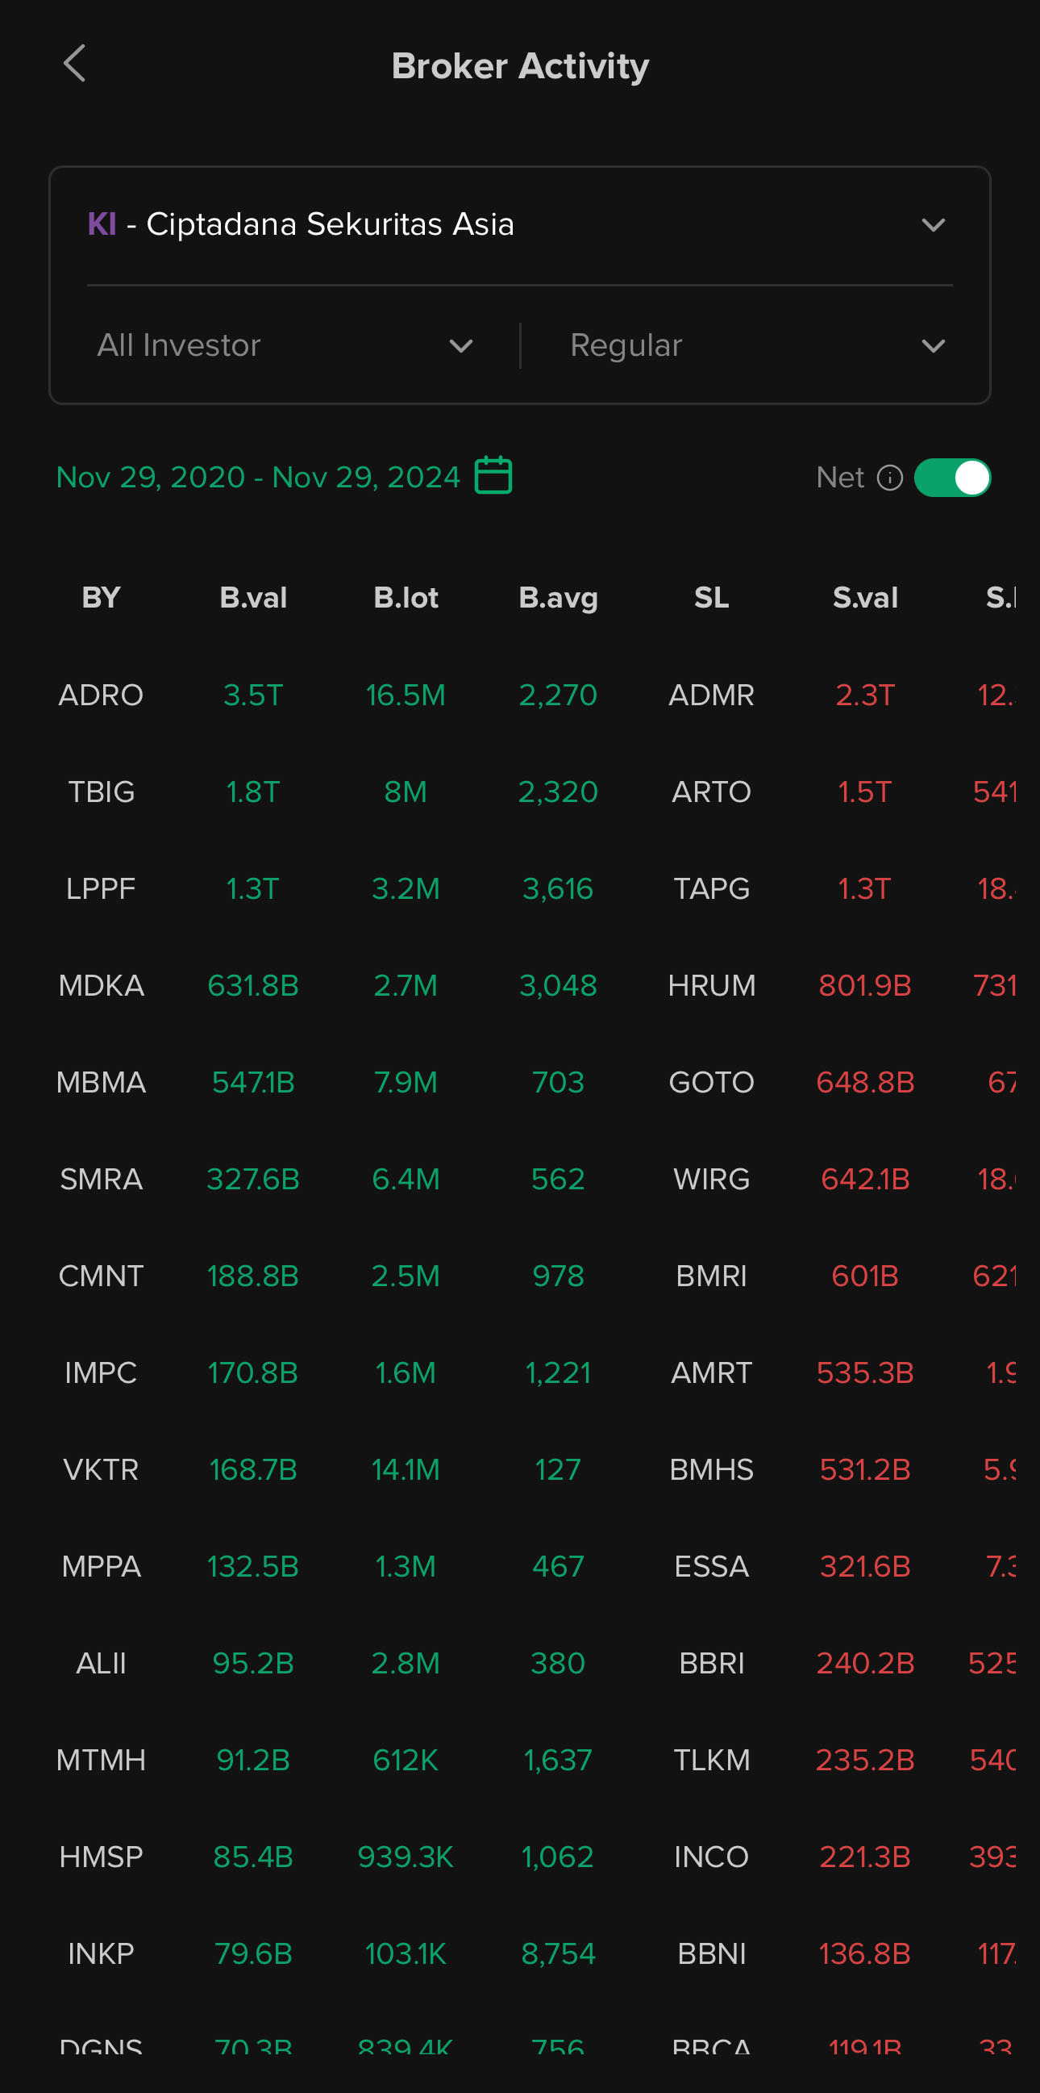Tap the B.lot column header
This screenshot has width=1040, height=2093.
(x=406, y=598)
